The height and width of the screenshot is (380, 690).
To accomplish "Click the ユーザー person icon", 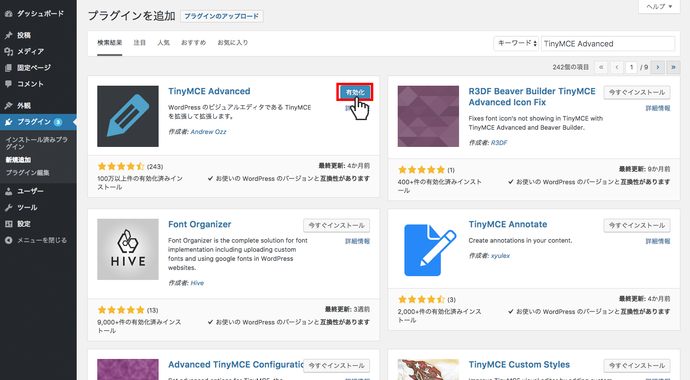I will point(9,191).
